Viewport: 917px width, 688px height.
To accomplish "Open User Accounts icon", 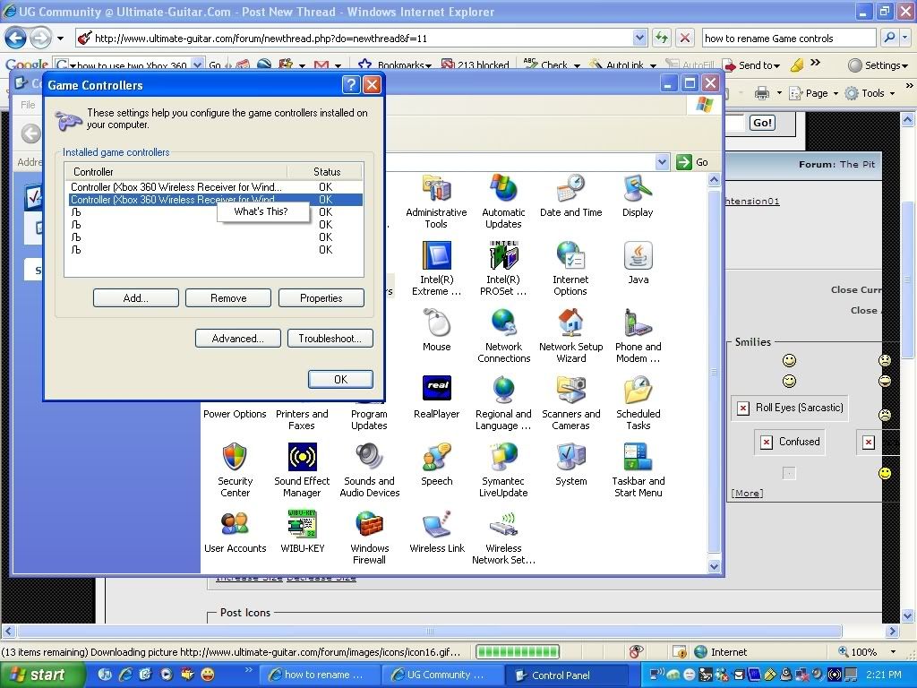I will (236, 532).
